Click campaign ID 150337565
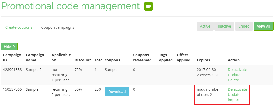The image size is (276, 109). pos(12,89)
